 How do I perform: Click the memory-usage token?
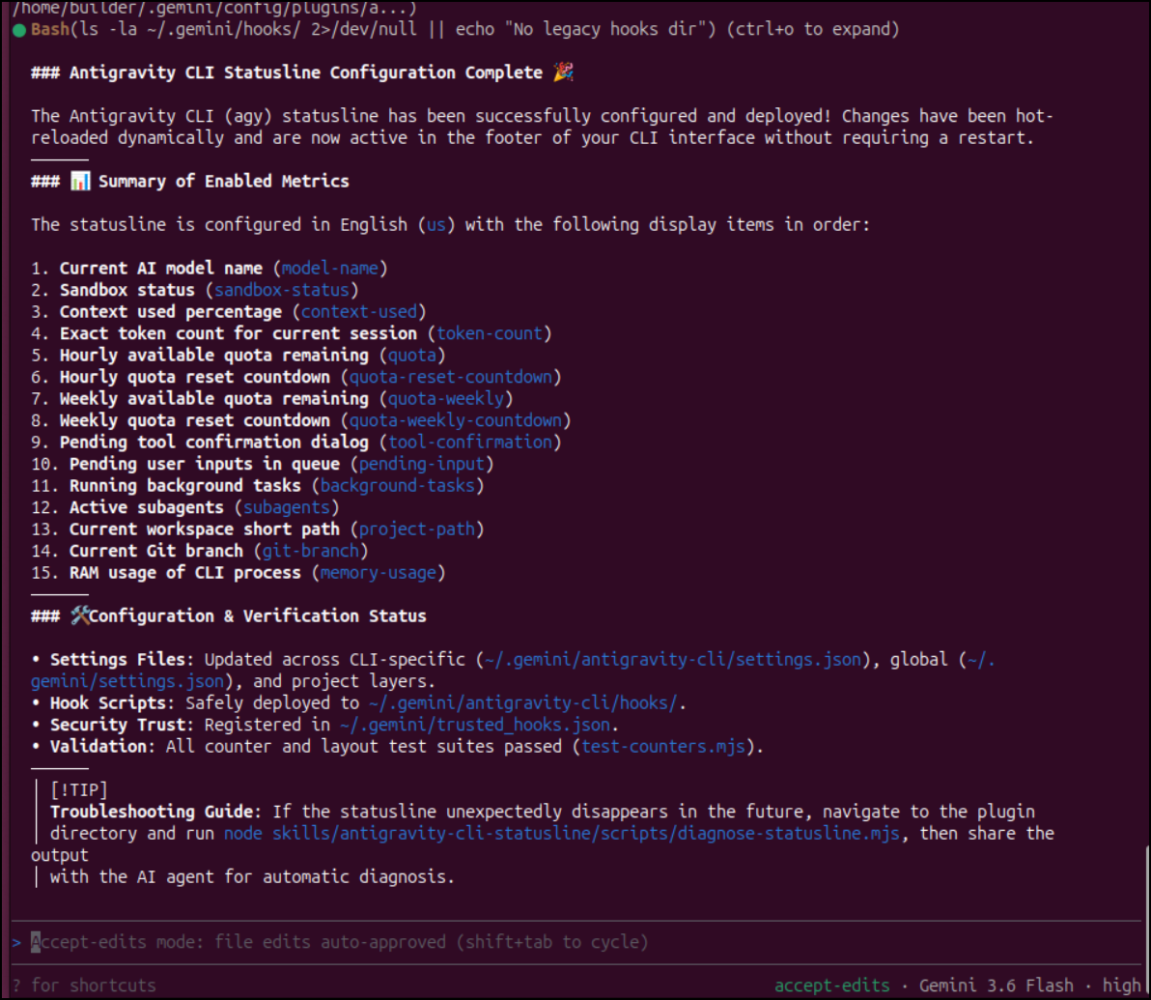pyautogui.click(x=379, y=572)
